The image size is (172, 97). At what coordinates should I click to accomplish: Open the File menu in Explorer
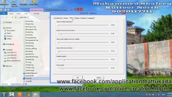click(4, 13)
